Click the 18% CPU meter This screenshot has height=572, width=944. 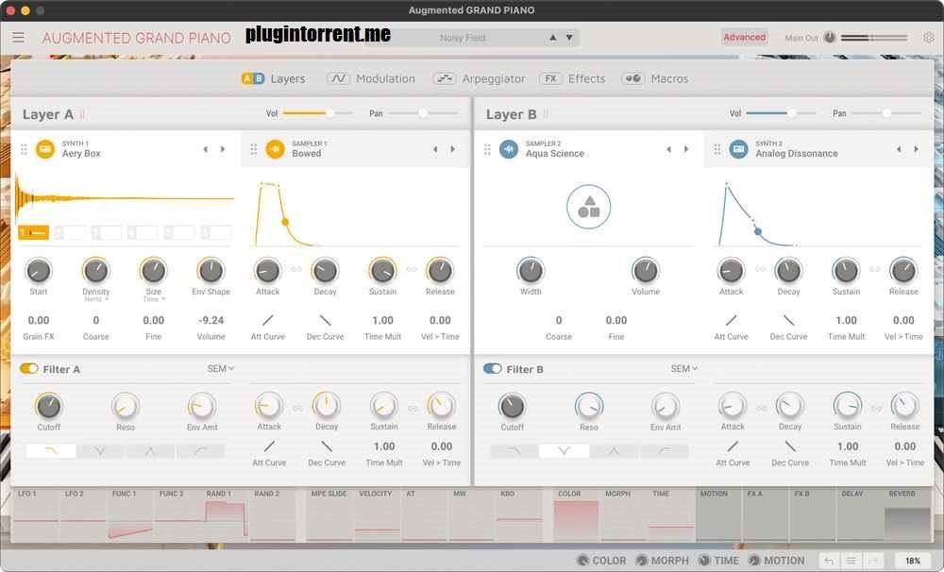pyautogui.click(x=913, y=561)
